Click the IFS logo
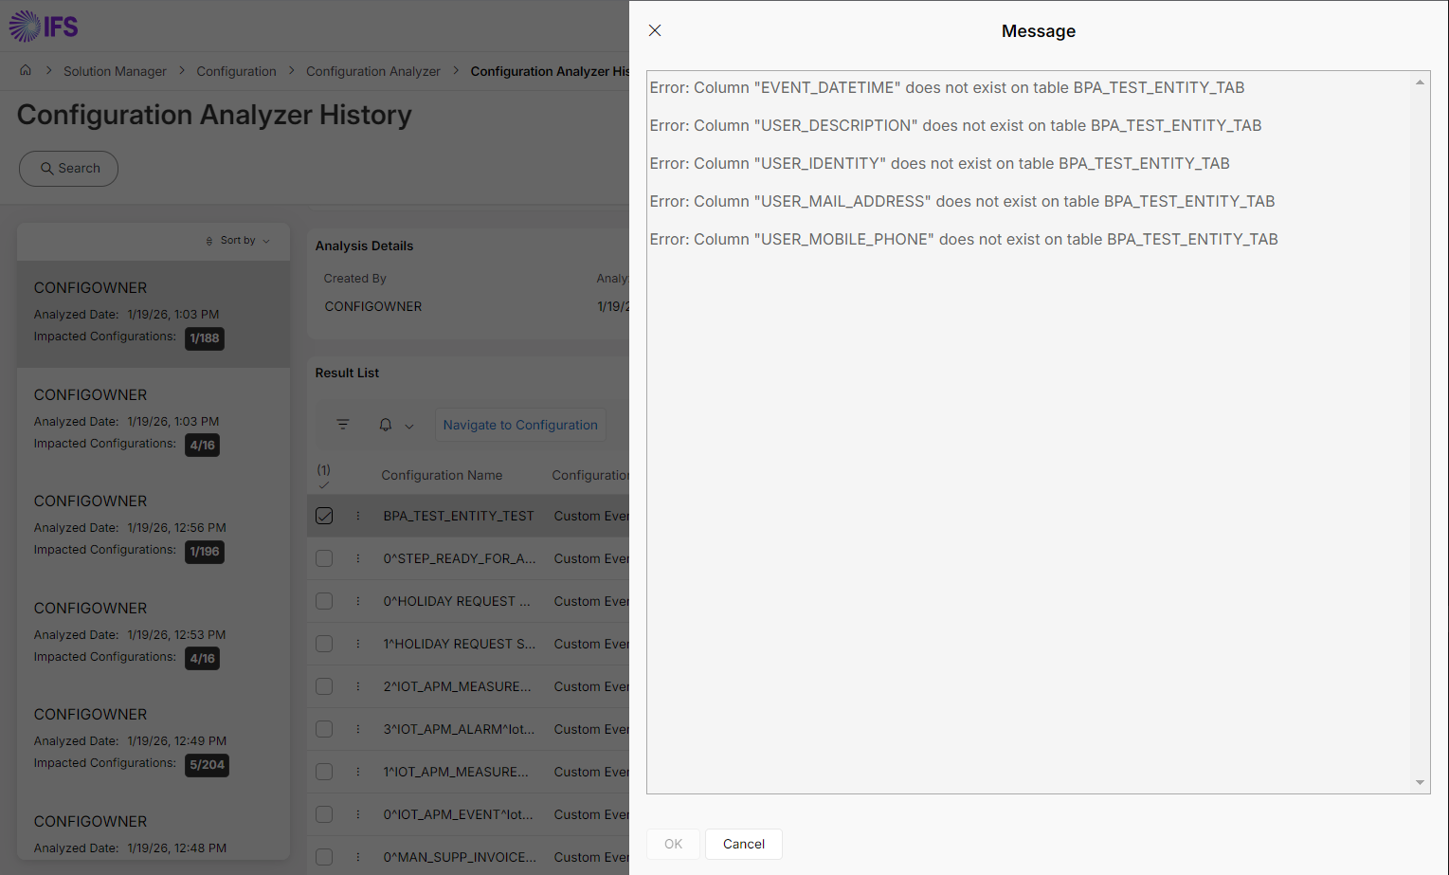 coord(44,27)
